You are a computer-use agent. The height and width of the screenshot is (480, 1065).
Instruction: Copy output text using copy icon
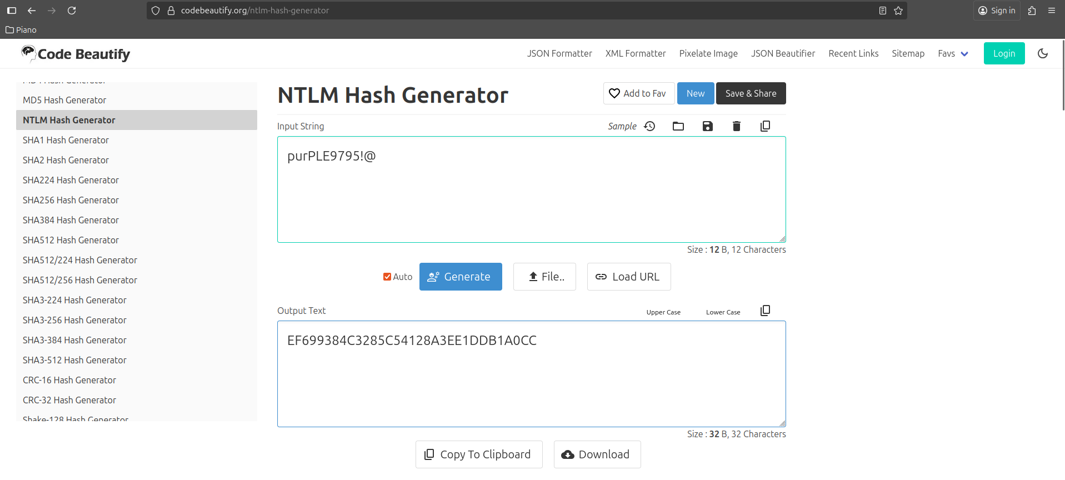765,311
